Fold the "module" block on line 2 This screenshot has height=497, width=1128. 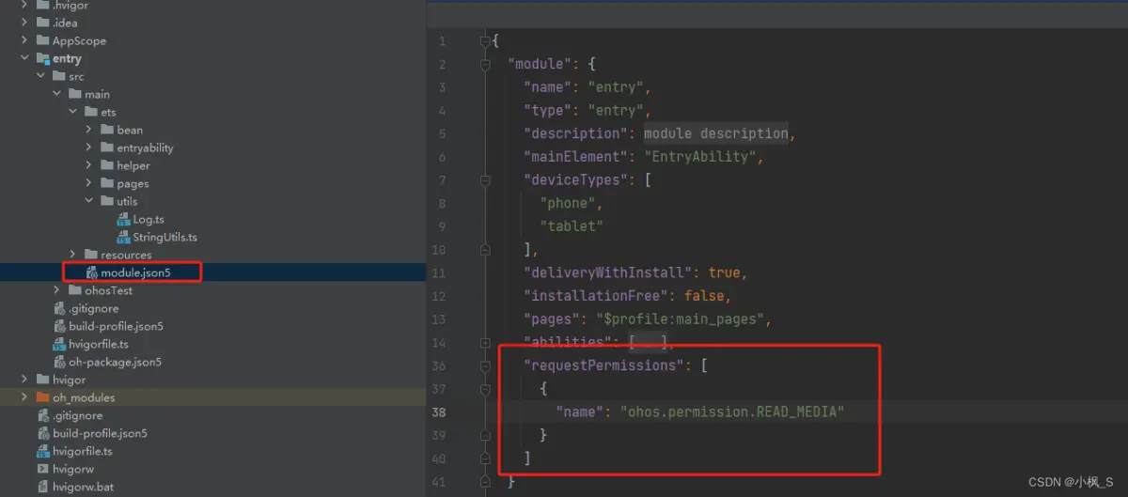point(485,64)
